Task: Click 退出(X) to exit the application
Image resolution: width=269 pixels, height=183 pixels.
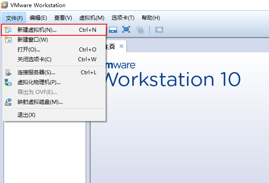Action: click(x=54, y=115)
